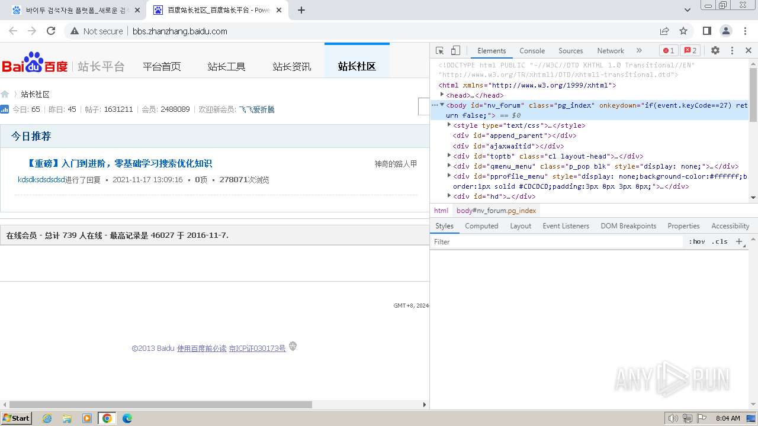Click body#nv_forum.pg_index breadcrumb
The height and width of the screenshot is (426, 758).
point(496,211)
